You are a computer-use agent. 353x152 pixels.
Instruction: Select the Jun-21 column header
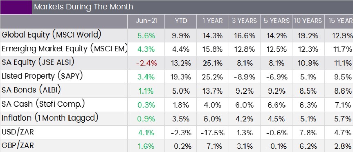coord(146,21)
